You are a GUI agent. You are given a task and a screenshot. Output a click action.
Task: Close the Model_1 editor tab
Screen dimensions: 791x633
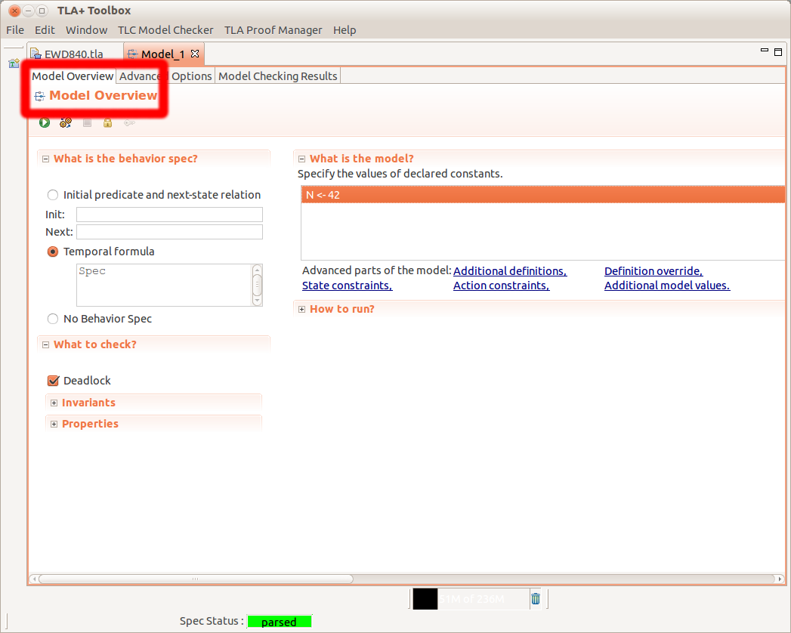(x=194, y=54)
